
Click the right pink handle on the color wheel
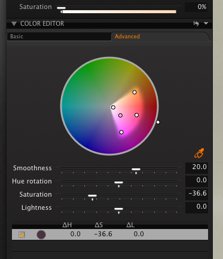click(x=136, y=115)
